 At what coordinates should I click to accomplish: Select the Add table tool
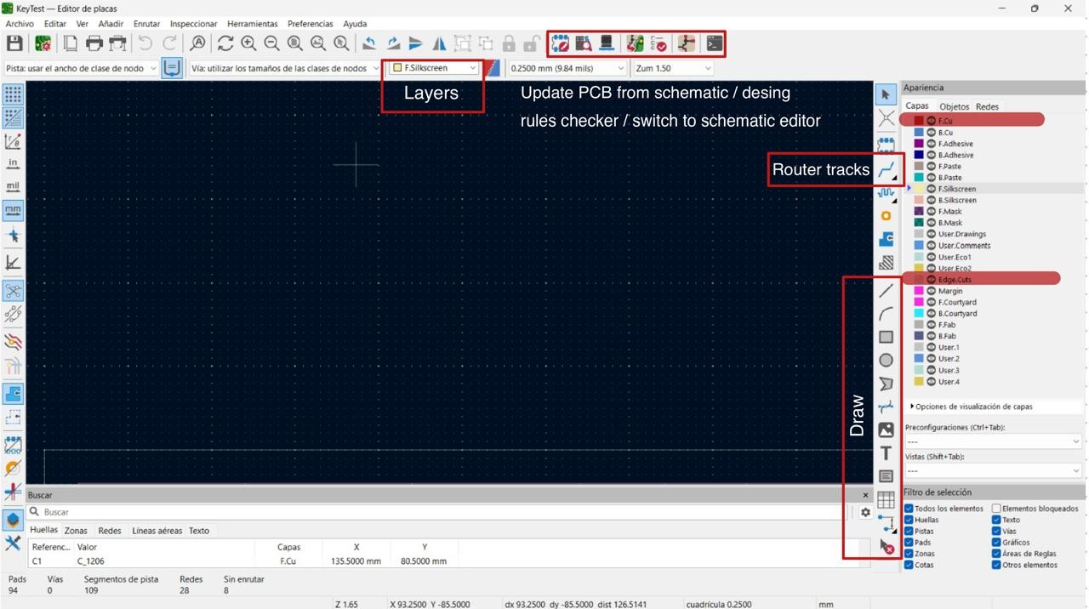(x=886, y=500)
